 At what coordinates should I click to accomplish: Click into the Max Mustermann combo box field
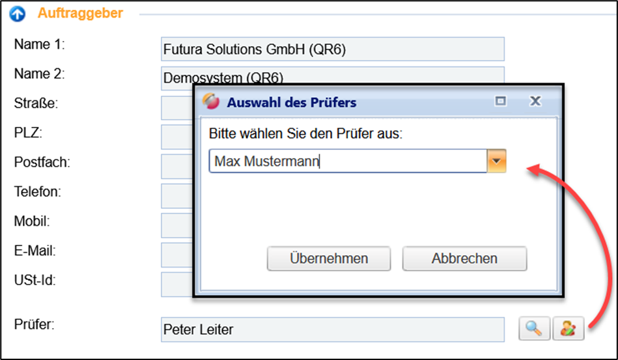coord(348,161)
